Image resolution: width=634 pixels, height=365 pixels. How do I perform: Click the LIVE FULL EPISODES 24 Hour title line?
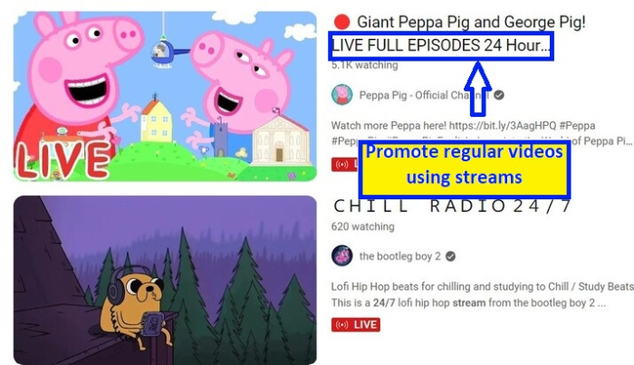pos(441,45)
